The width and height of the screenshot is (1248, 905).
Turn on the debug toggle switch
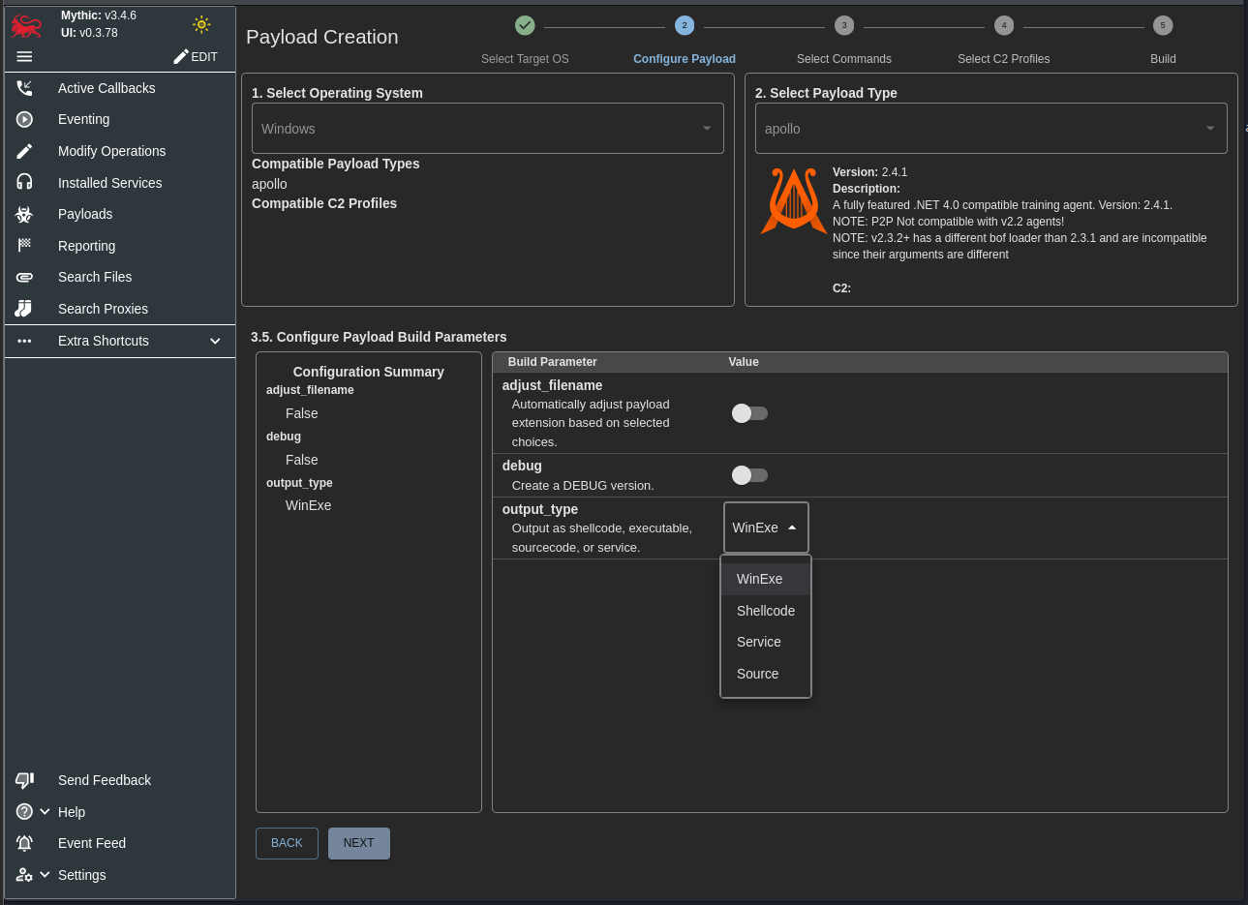coord(749,475)
